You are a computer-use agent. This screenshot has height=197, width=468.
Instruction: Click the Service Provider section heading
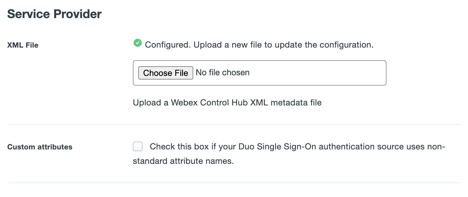tap(54, 14)
